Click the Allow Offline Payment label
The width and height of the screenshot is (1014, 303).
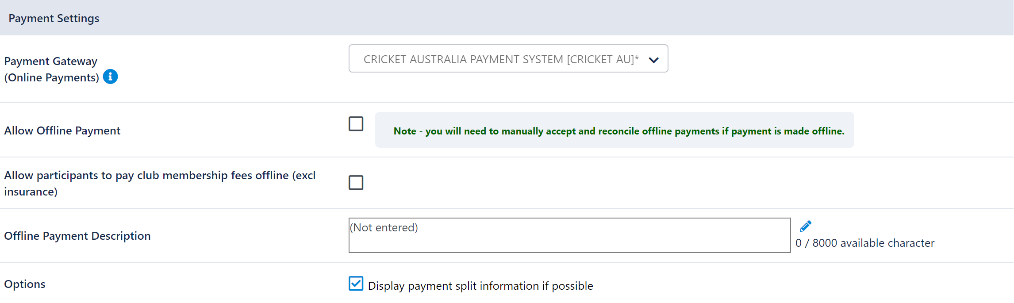point(62,130)
